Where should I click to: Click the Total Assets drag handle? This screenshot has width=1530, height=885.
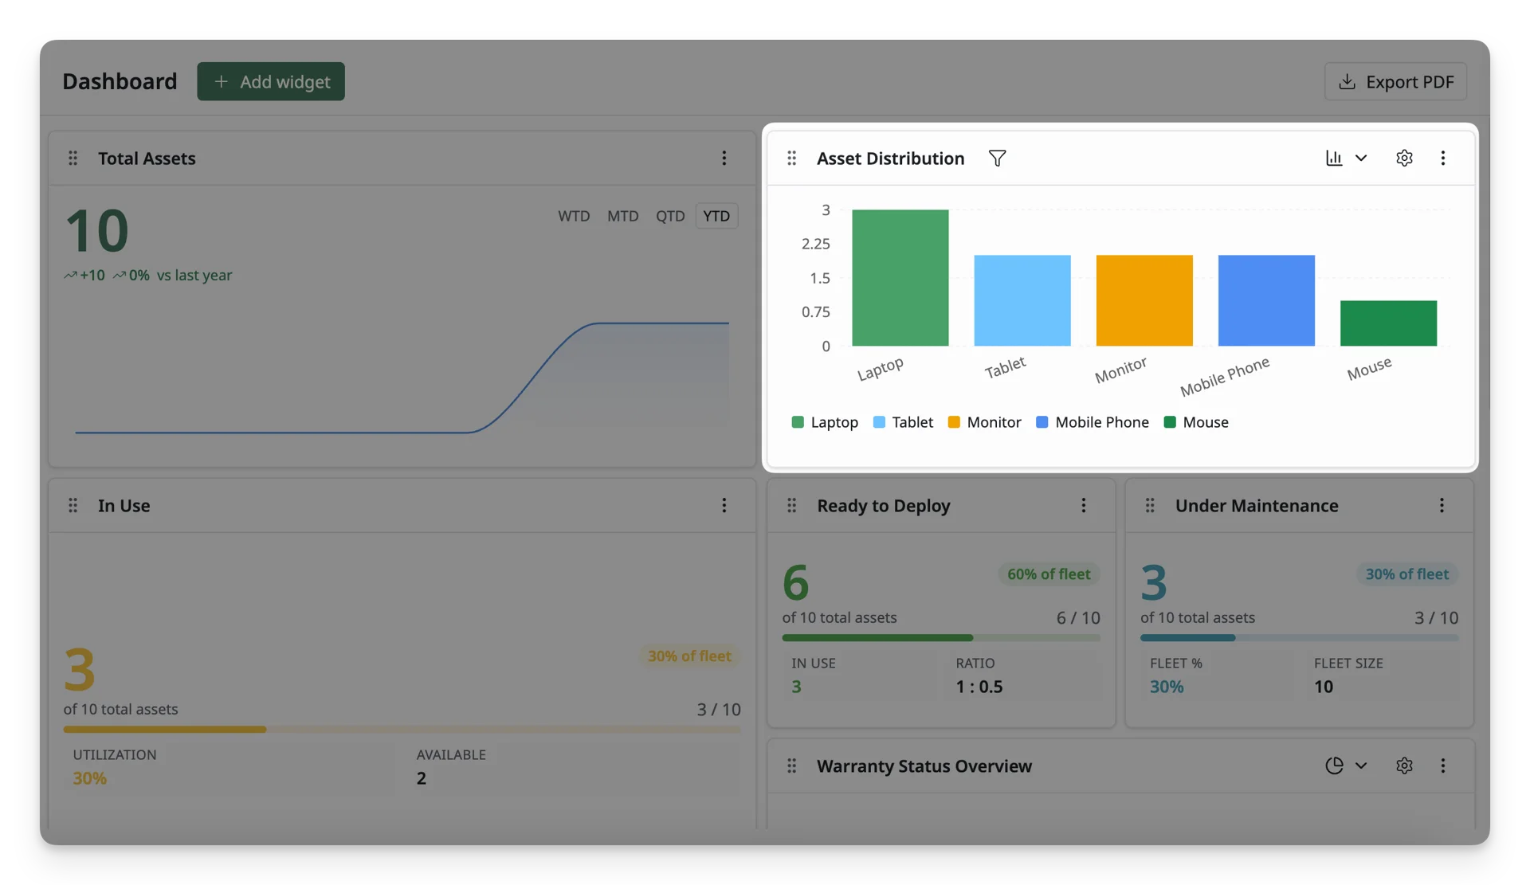73,159
